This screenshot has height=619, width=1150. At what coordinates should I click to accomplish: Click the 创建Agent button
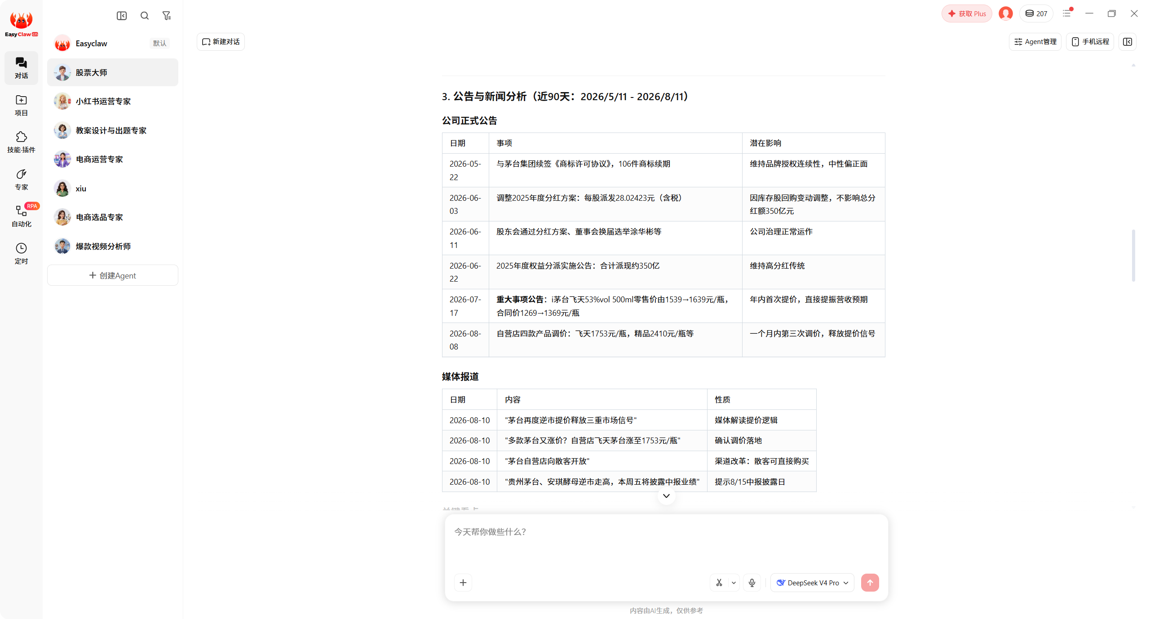point(113,275)
